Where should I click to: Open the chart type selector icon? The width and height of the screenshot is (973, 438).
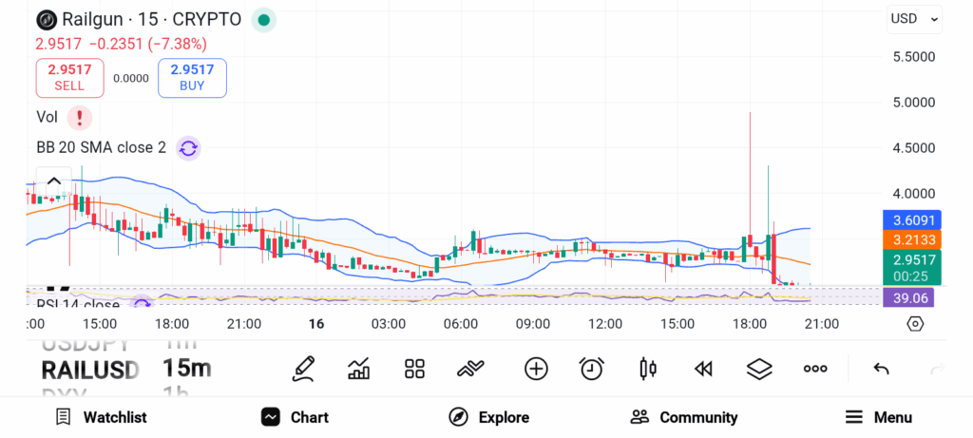[x=359, y=369]
